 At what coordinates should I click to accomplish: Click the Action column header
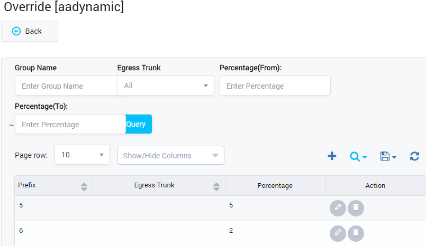pyautogui.click(x=375, y=186)
